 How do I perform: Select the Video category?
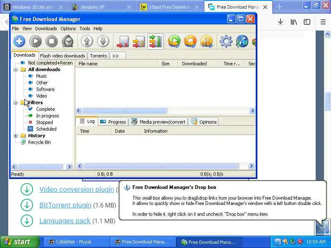coord(41,96)
